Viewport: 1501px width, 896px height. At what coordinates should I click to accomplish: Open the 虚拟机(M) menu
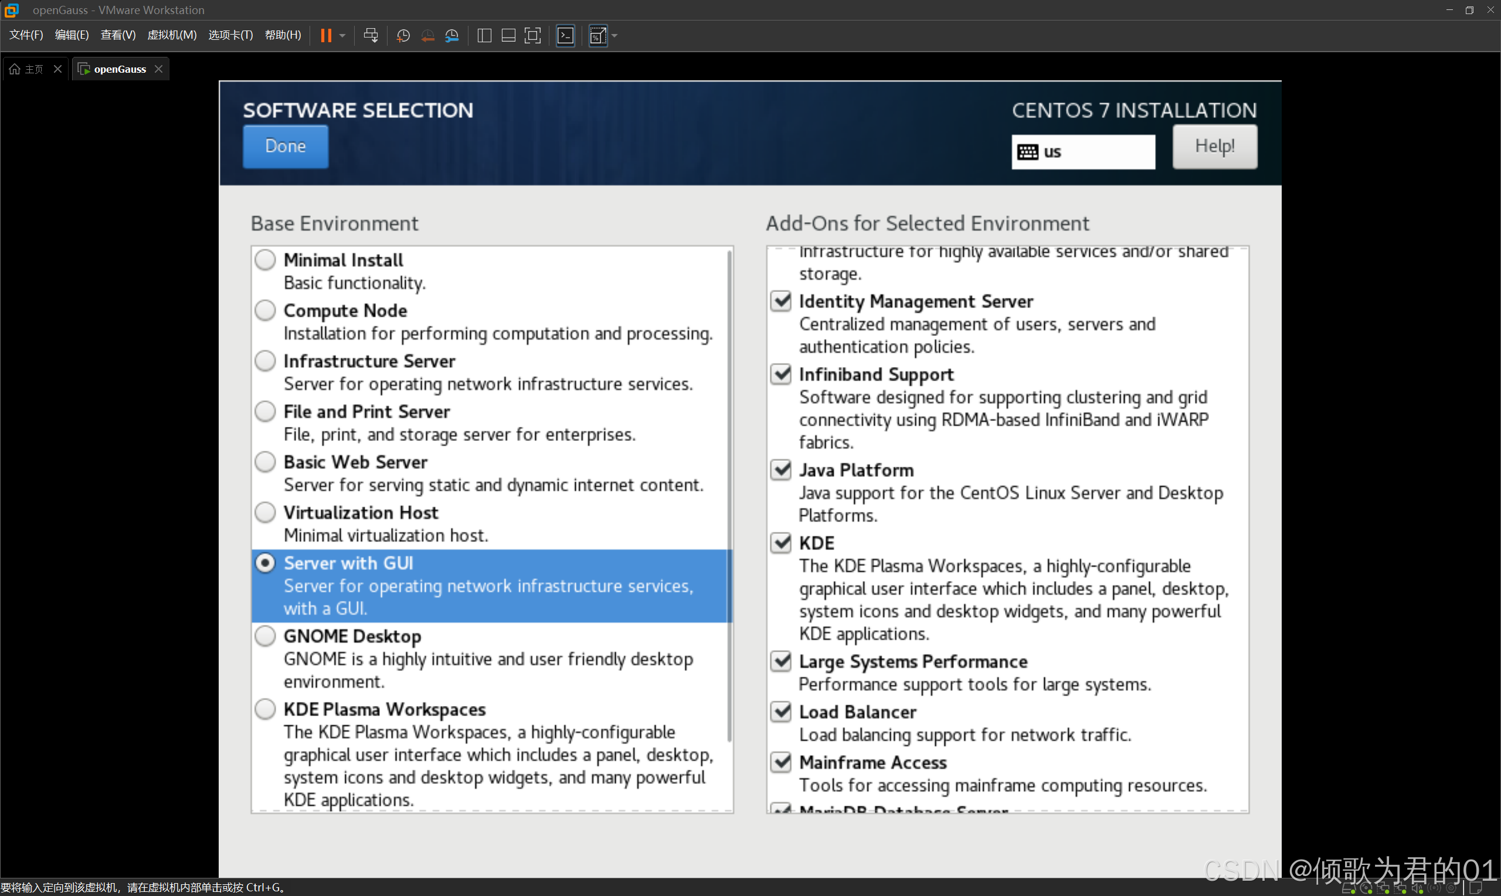point(172,35)
